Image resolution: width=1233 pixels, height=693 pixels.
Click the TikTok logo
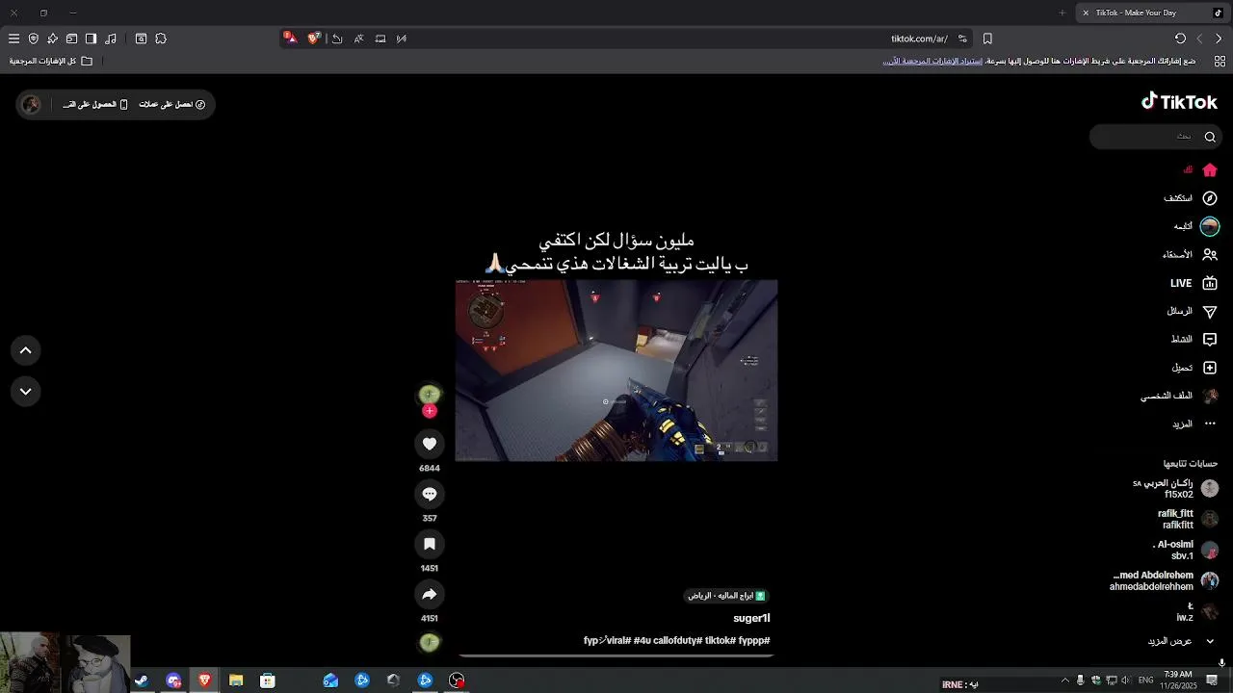(1179, 101)
